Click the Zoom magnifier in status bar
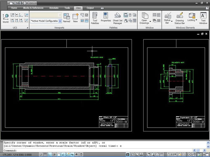Image resolution: width=210 pixels, height=157 pixels. tap(153, 154)
